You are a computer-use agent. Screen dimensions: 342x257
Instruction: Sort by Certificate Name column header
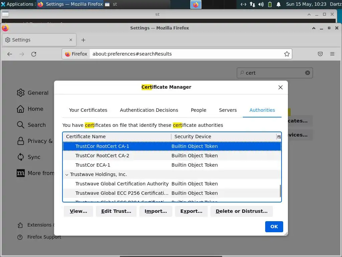coord(117,137)
